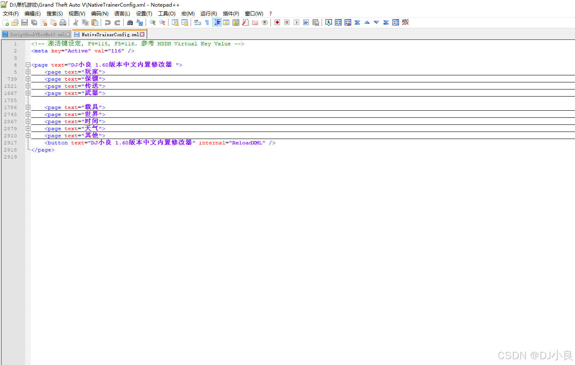The image size is (575, 365).
Task: Toggle file monitoring eye icon
Action: (x=265, y=22)
